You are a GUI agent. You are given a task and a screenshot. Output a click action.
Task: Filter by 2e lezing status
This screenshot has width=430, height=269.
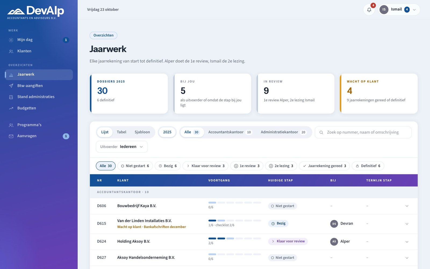(281, 166)
